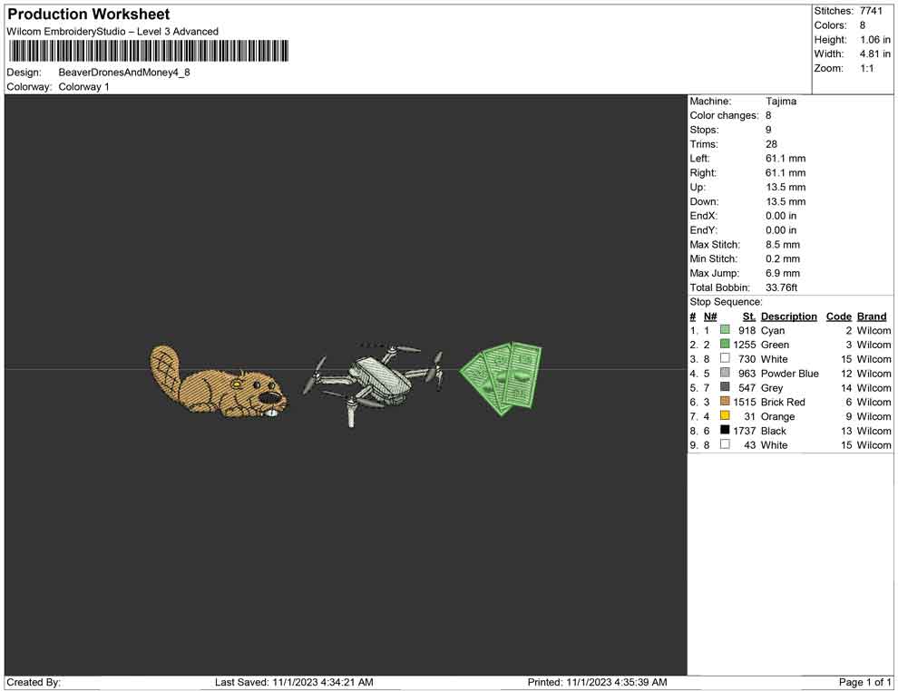Image resolution: width=898 pixels, height=691 pixels.
Task: Select the Orange thread color swatch
Action: point(725,416)
